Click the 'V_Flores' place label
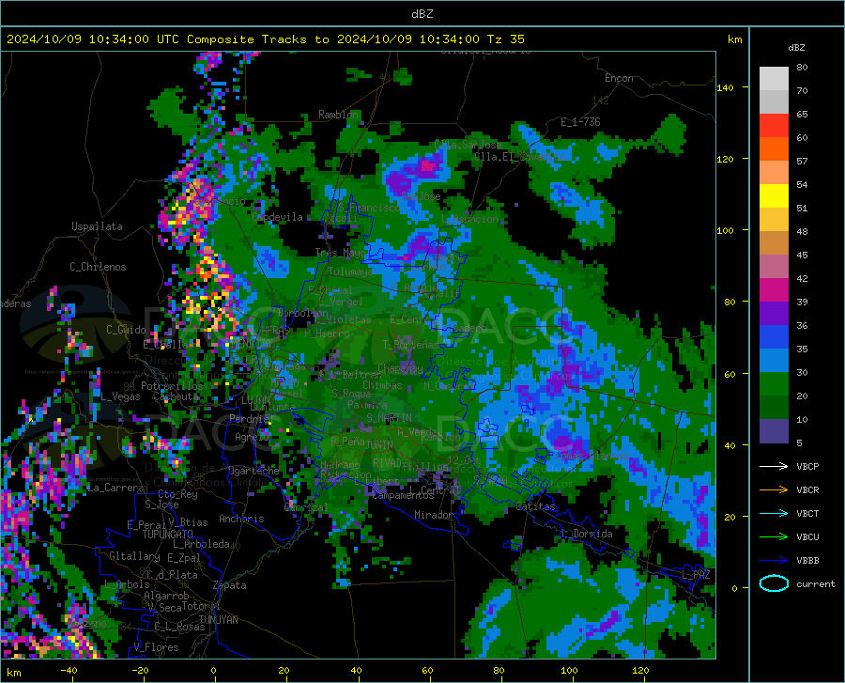 point(156,647)
